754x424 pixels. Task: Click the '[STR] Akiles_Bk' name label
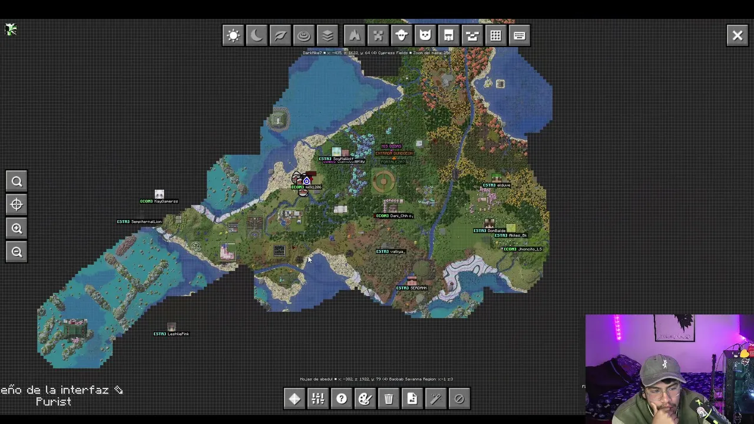511,236
